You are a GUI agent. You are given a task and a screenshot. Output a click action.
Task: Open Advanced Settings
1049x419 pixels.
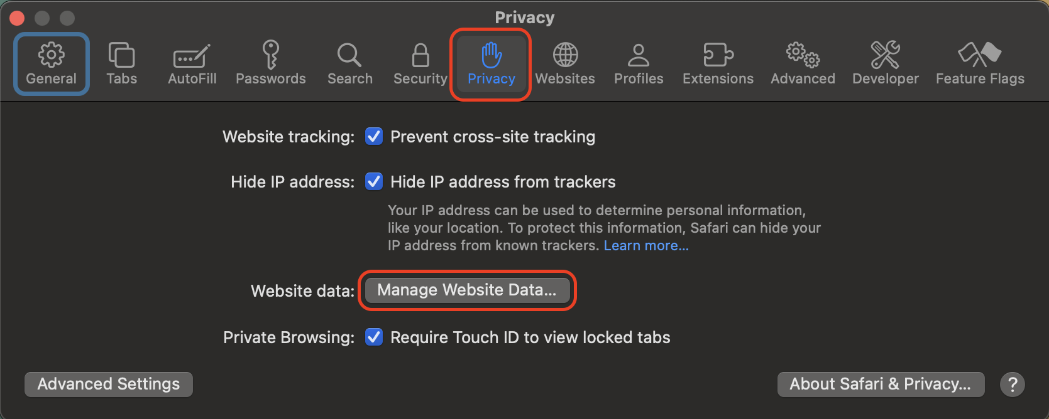click(107, 384)
